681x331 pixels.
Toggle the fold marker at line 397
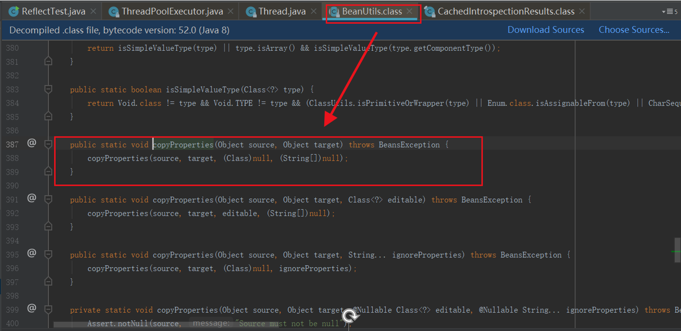48,282
